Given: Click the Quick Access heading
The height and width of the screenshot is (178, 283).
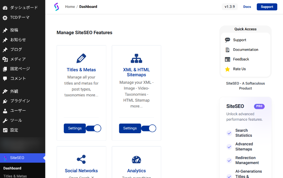Looking at the screenshot, I should tap(245, 29).
